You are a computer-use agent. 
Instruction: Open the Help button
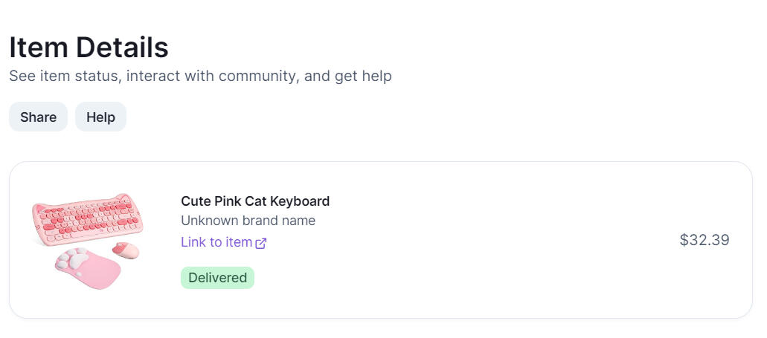click(x=100, y=117)
